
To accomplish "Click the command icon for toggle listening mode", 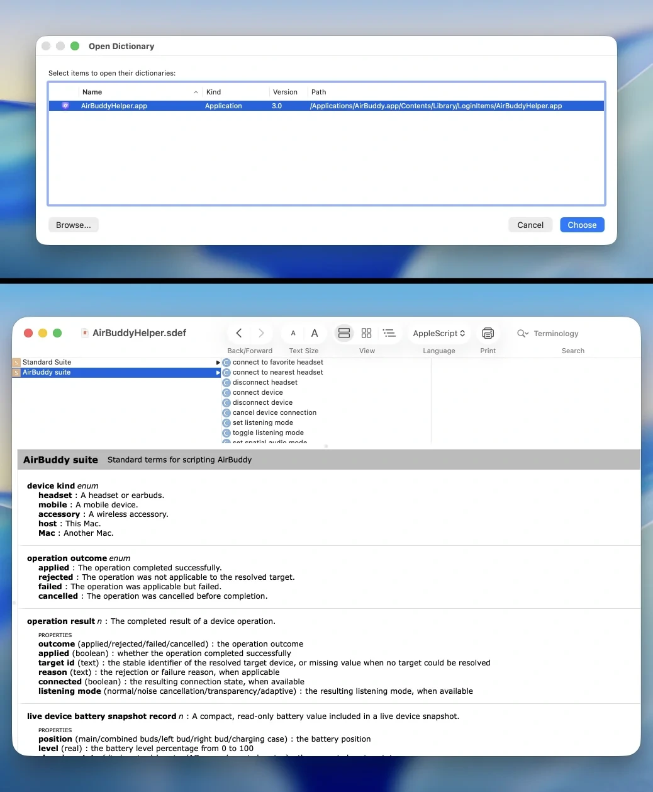I will [x=226, y=433].
